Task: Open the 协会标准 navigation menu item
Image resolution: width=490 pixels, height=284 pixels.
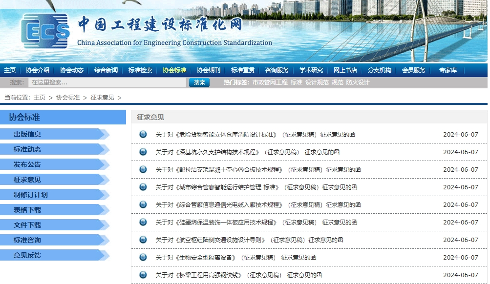Action: click(x=174, y=70)
